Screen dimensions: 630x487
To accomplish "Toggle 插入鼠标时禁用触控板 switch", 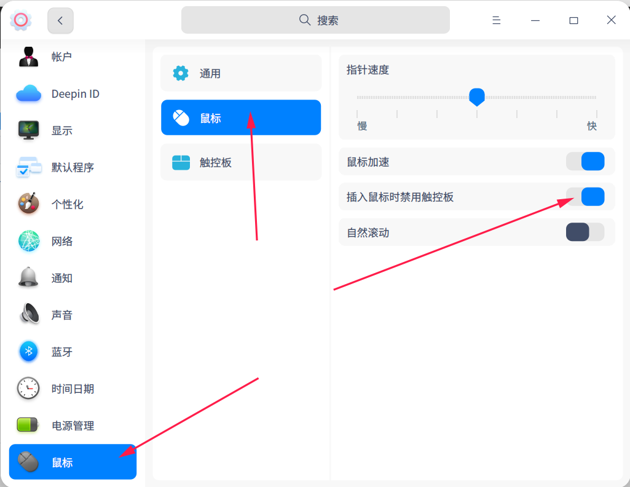I will click(585, 197).
